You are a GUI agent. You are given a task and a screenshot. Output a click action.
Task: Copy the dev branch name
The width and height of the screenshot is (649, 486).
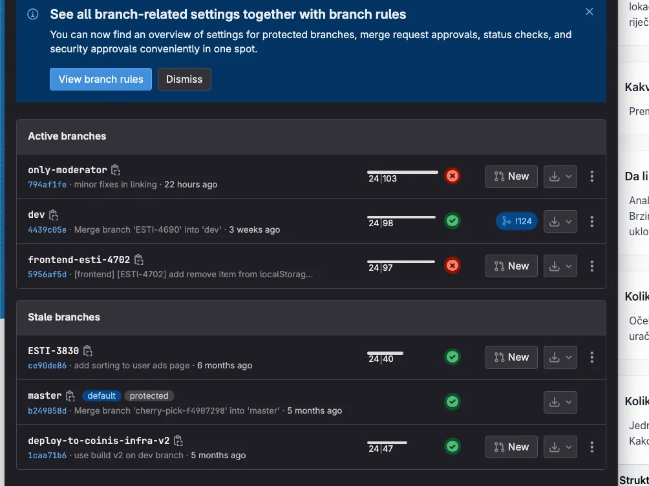click(x=54, y=215)
